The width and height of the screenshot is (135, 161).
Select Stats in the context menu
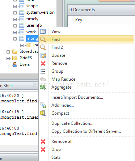coord(87,157)
